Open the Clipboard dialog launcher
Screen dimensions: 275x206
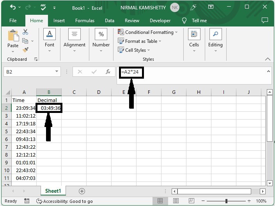[36, 59]
